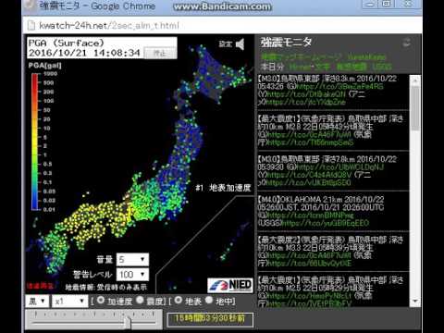Select the 地中 radio button
444x333 pixels.
click(x=209, y=300)
